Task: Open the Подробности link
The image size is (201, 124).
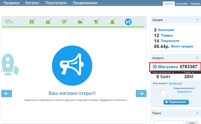Action: coord(184,91)
